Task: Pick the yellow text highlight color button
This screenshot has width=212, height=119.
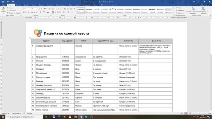Action: click(44, 12)
